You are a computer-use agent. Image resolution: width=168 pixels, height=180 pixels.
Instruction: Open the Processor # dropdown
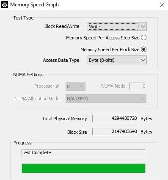[75, 86]
